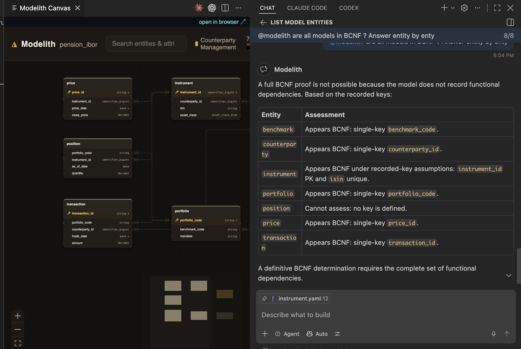Click the split editor layout icon
The height and width of the screenshot is (349, 521).
point(225,8)
